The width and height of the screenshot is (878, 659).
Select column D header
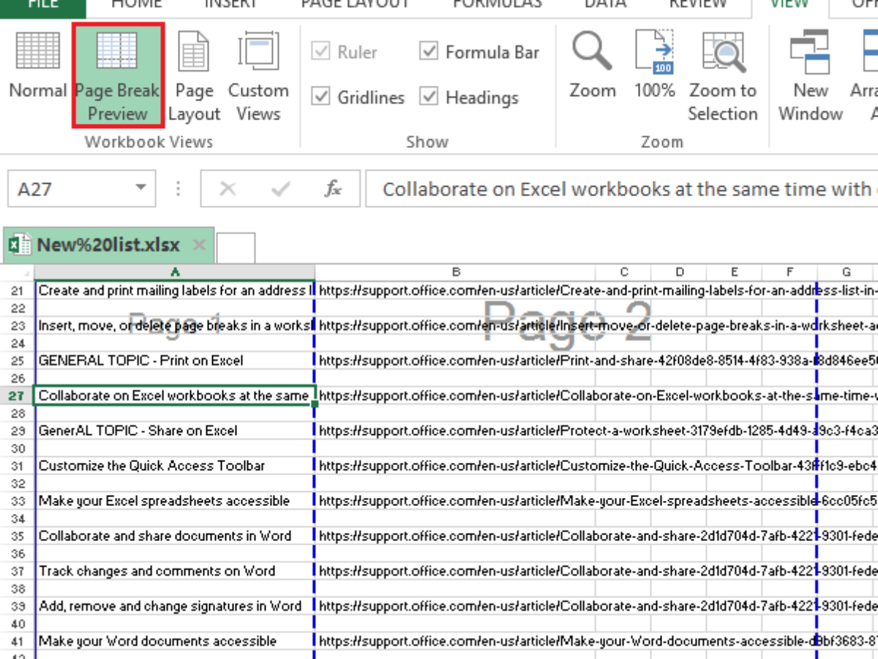click(x=679, y=272)
